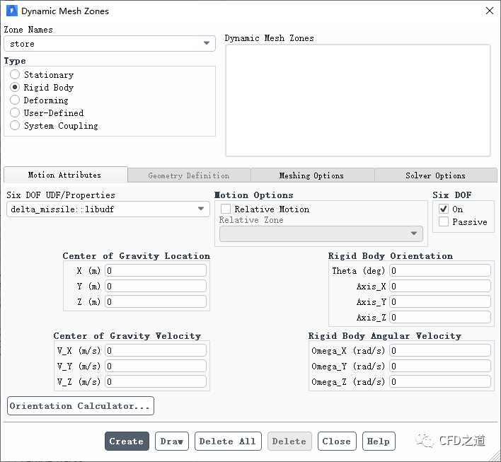
Task: Open the Relative Zone dropdown
Action: click(x=321, y=234)
